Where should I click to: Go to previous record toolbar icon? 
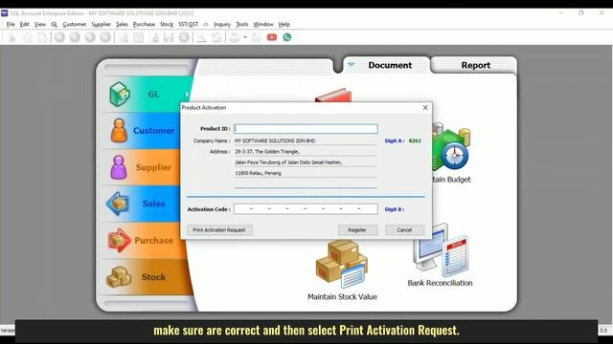click(75, 37)
